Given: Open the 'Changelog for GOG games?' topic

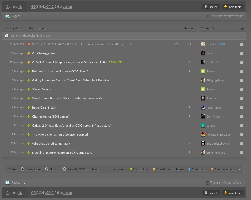Looking at the screenshot, I should click(51, 116).
